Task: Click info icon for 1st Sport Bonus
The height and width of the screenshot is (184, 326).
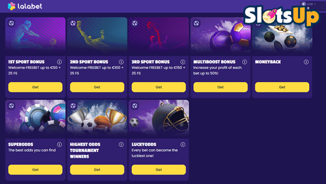Action: click(x=59, y=62)
